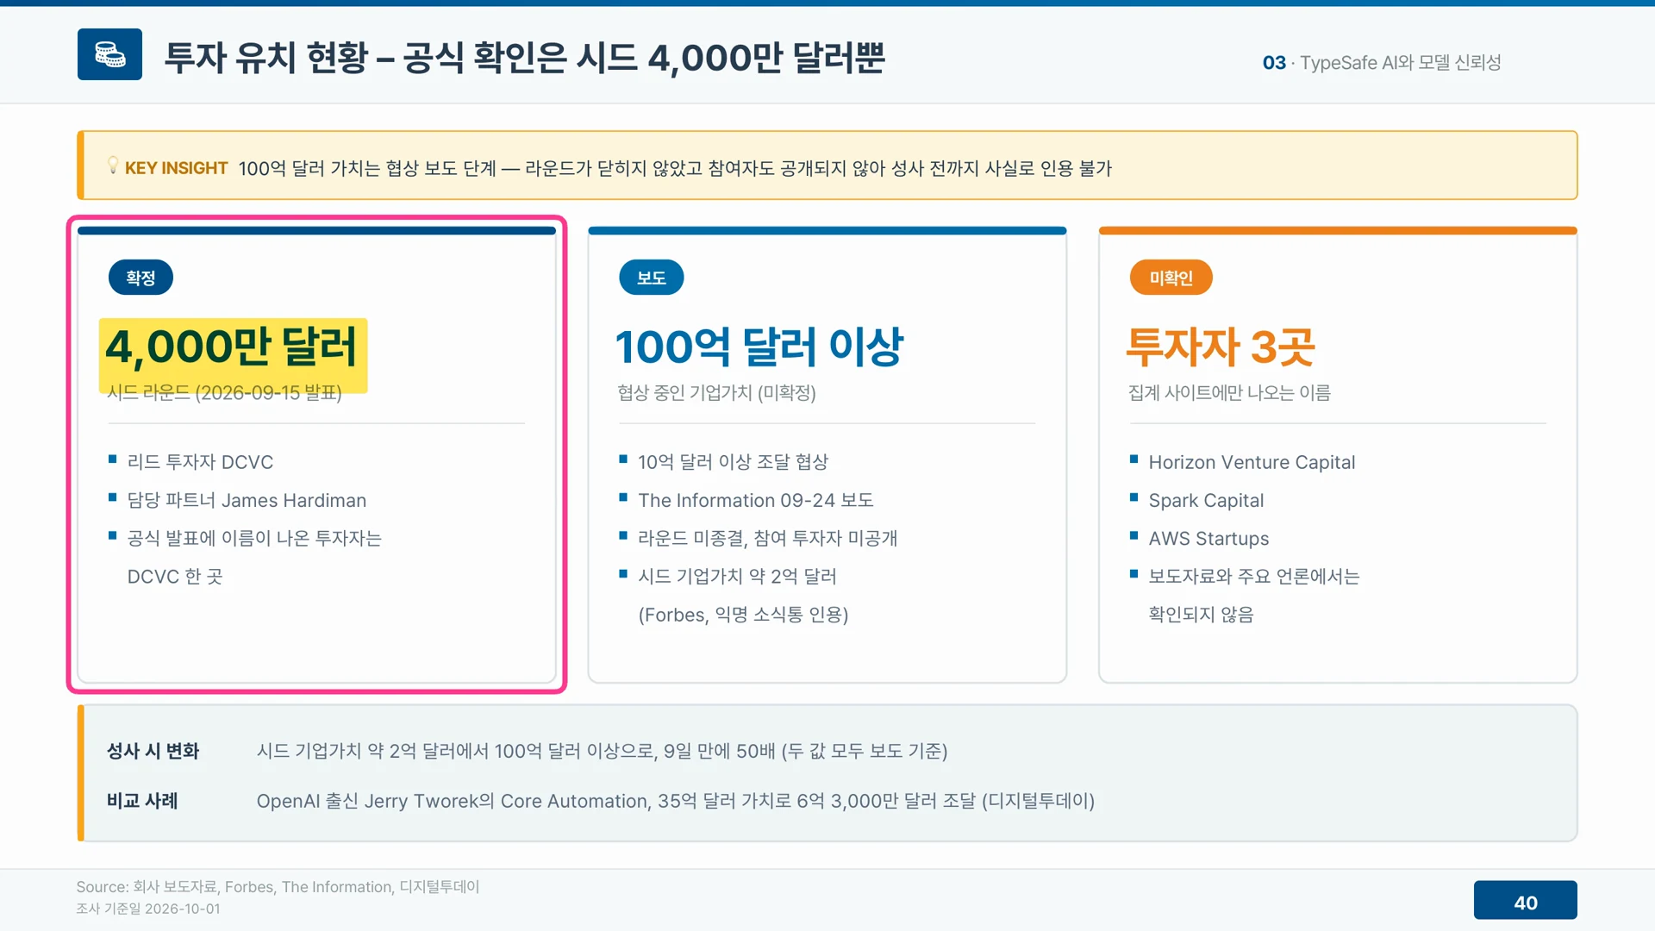This screenshot has height=931, width=1655.
Task: Click the bullet AWS Startups
Action: click(1208, 538)
